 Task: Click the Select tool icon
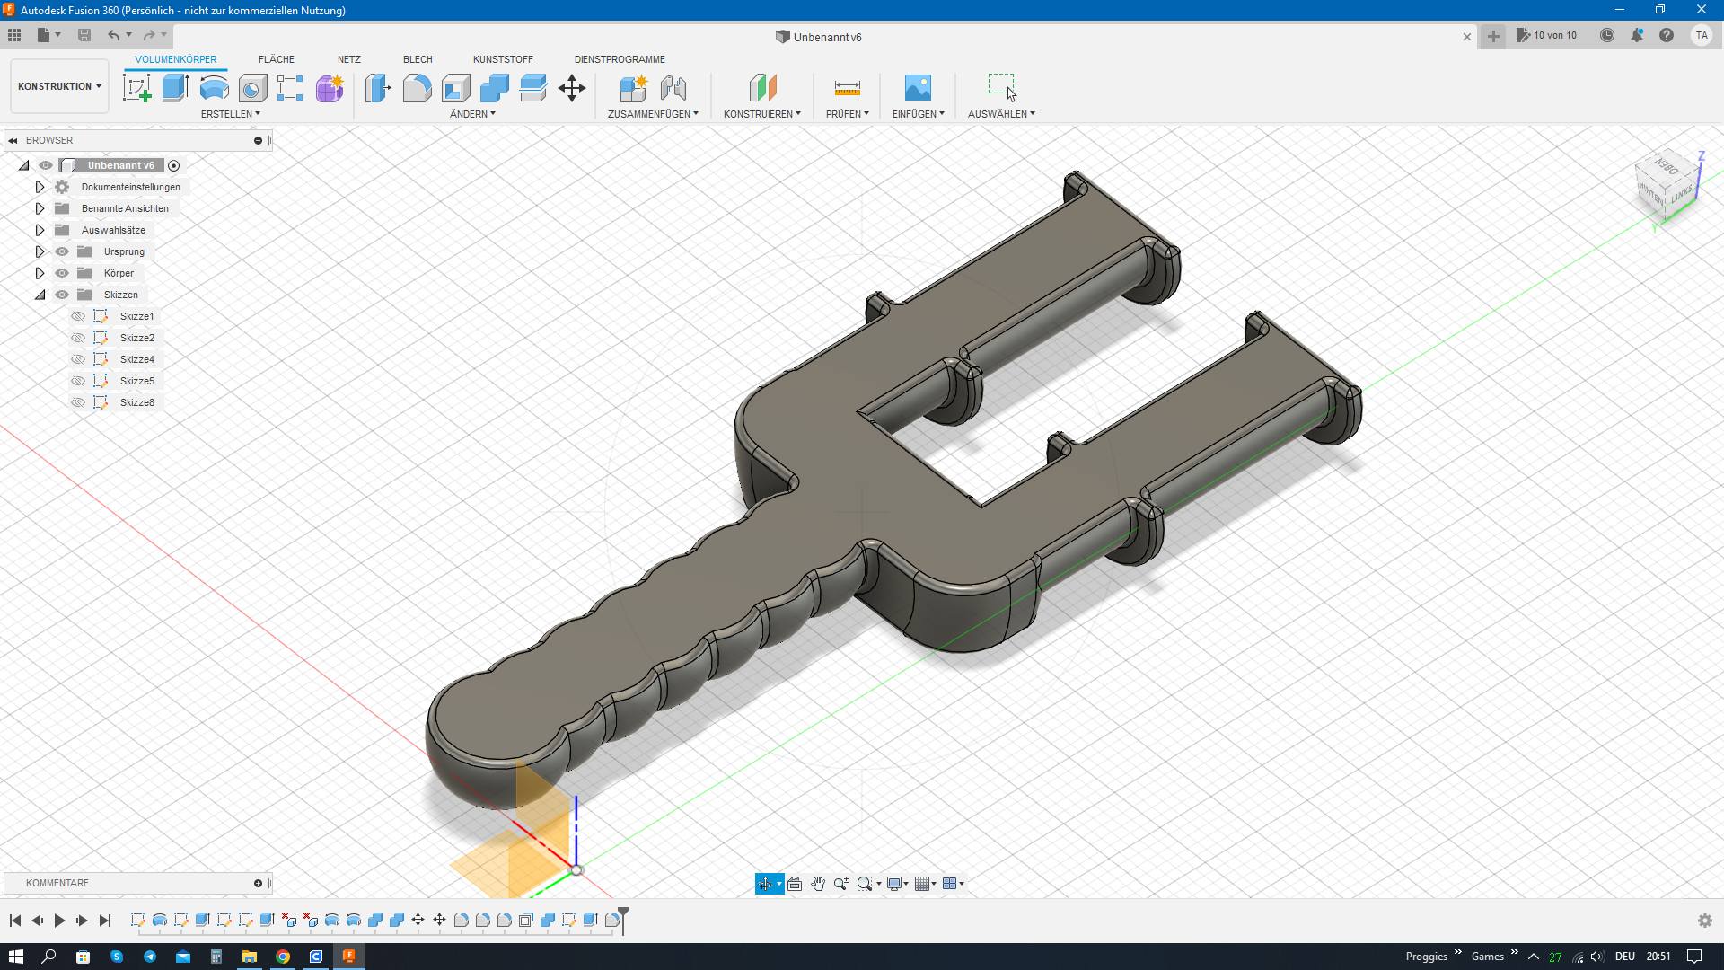tap(1001, 88)
